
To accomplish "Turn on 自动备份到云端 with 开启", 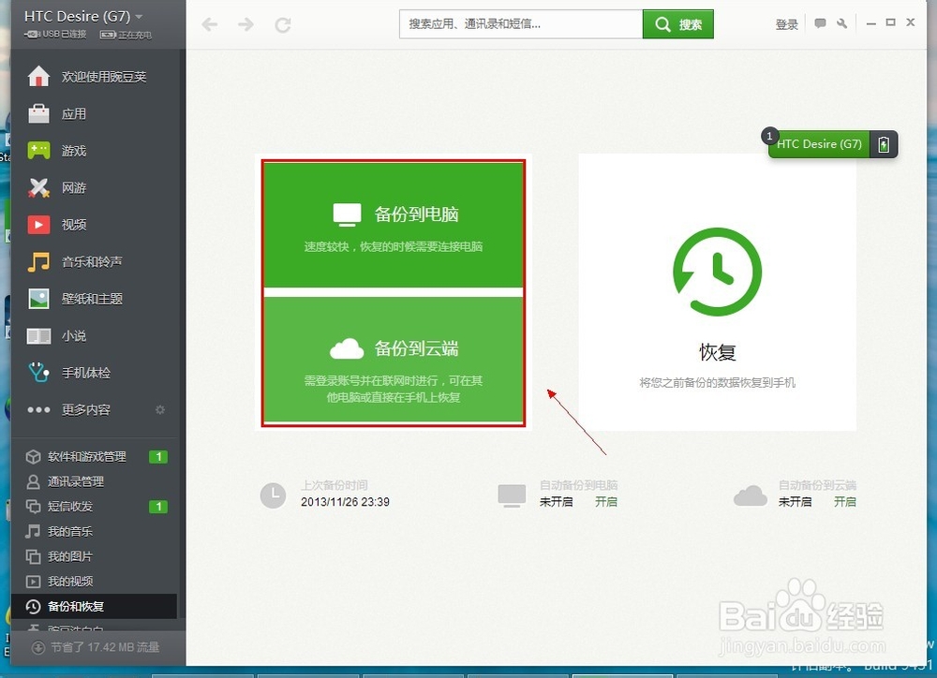I will (x=845, y=502).
